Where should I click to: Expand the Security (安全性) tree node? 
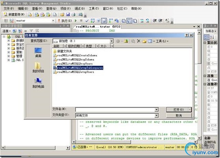coord(9,45)
